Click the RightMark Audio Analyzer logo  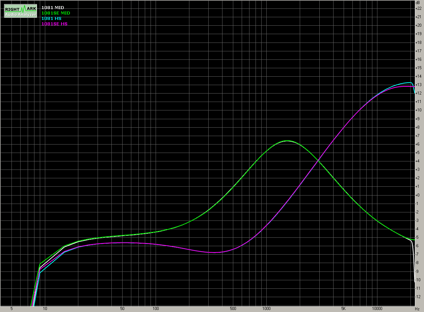pos(20,11)
